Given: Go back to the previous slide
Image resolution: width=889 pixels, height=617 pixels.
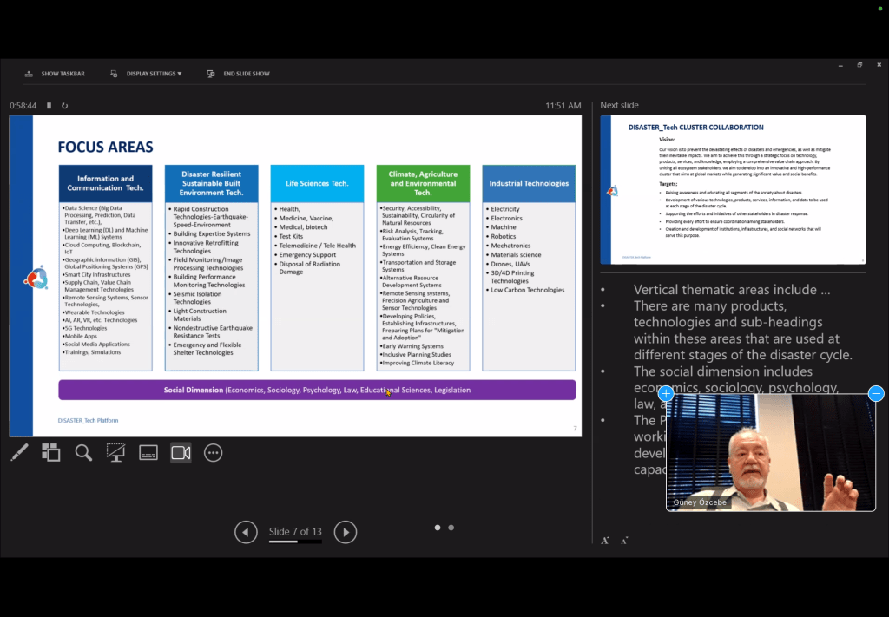Looking at the screenshot, I should click(246, 532).
